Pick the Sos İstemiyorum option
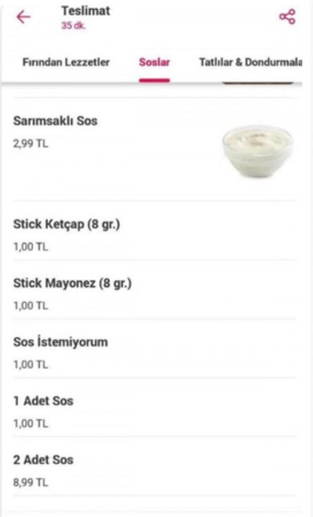The width and height of the screenshot is (313, 517). coord(60,342)
